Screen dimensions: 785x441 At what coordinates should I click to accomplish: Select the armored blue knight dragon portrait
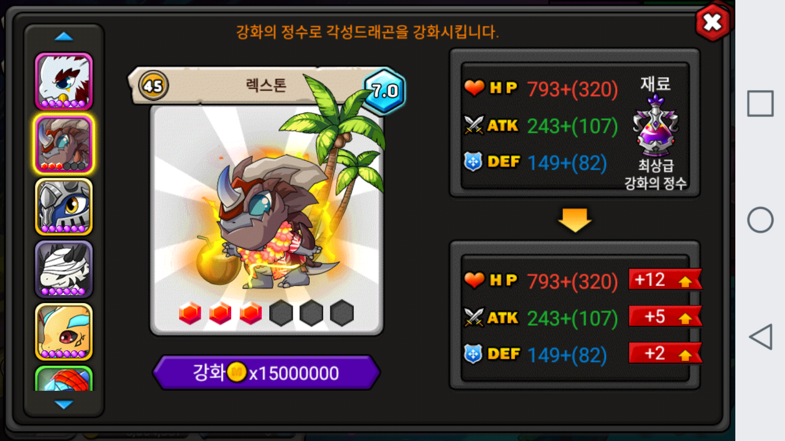tap(64, 206)
